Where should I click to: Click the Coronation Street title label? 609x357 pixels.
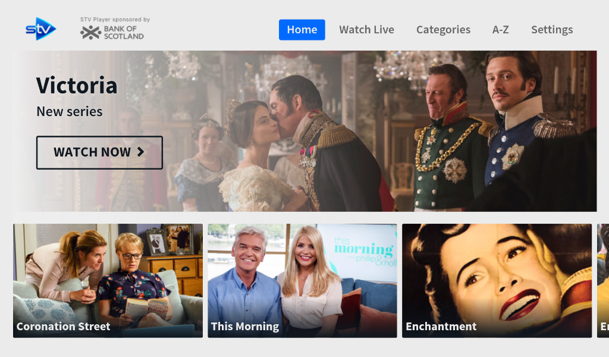coord(63,326)
